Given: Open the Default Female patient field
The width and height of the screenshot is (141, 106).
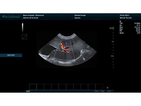Looking at the screenshot, I should coord(80,15).
